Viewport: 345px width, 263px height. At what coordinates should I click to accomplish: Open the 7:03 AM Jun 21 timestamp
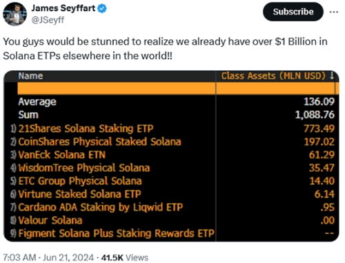(x=48, y=257)
